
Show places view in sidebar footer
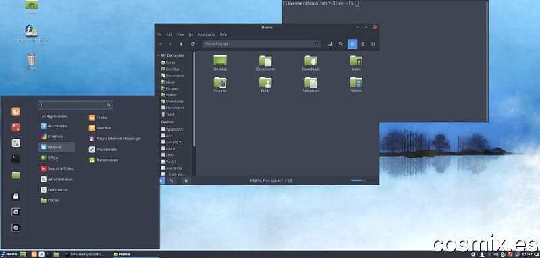[162, 181]
